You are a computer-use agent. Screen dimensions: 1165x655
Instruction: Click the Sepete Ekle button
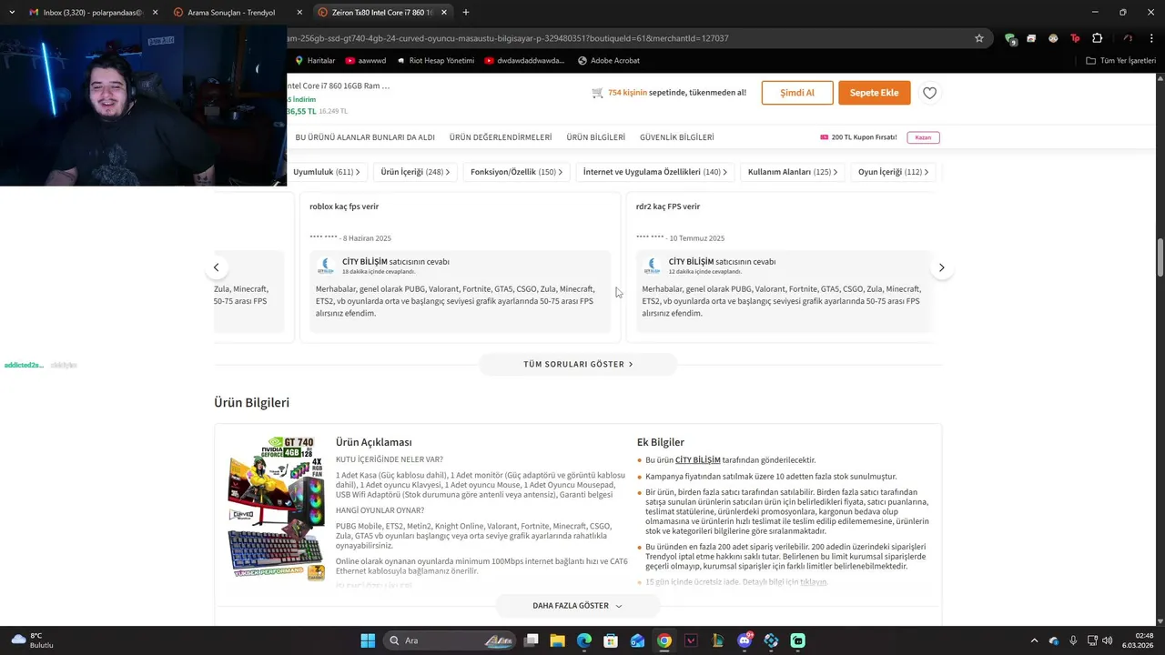point(874,93)
